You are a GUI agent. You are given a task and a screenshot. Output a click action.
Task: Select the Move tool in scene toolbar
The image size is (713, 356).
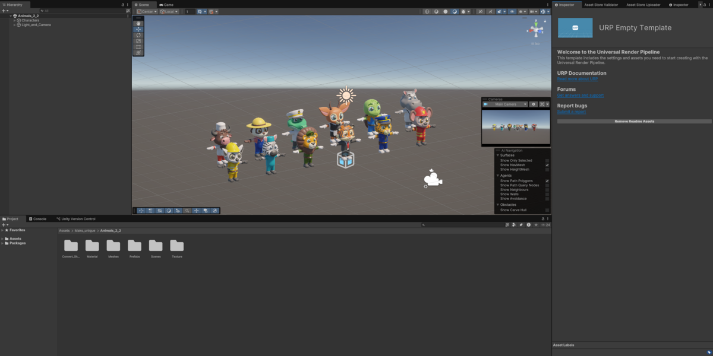pos(138,29)
